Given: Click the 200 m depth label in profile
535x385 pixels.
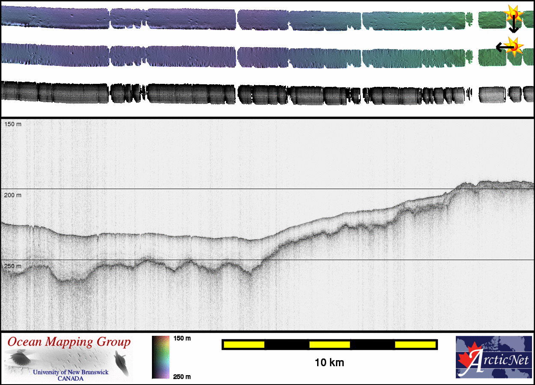Looking at the screenshot, I should pyautogui.click(x=12, y=195).
